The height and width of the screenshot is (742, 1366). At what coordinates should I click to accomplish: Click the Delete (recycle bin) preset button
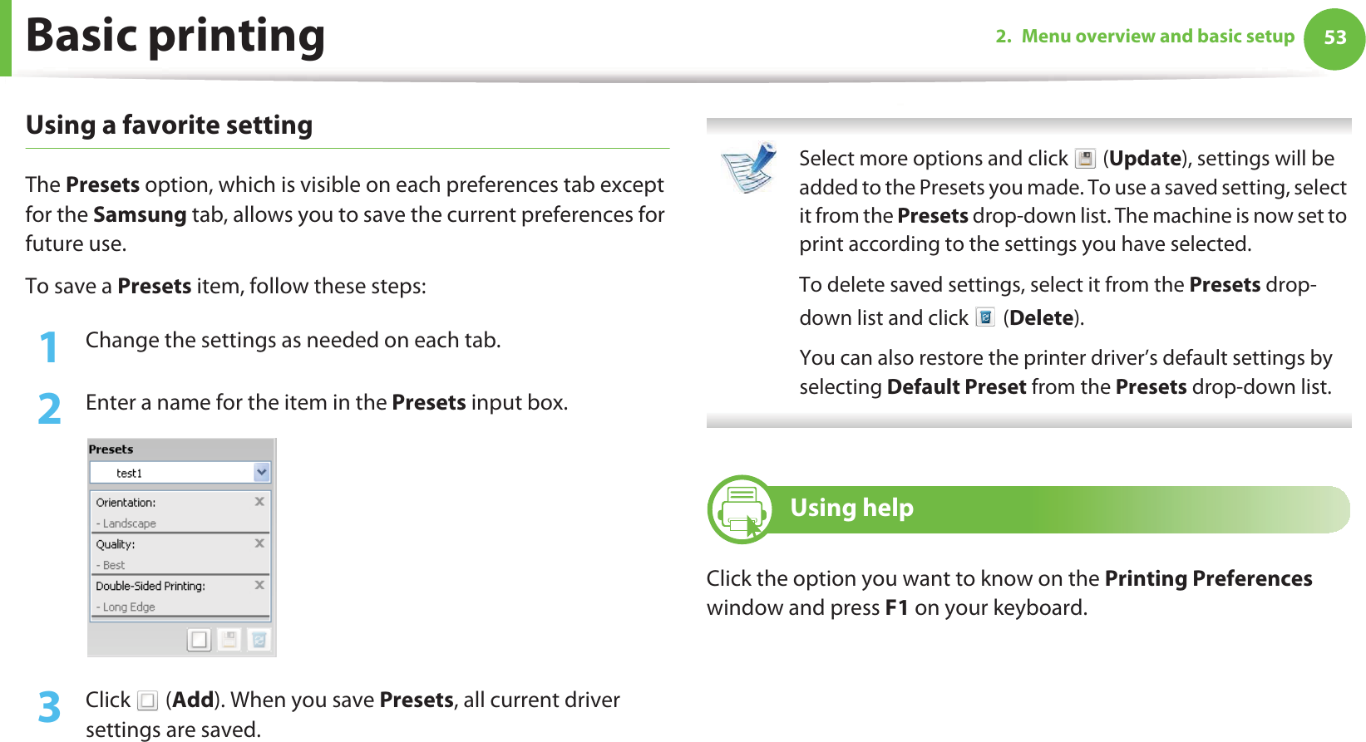coord(259,640)
